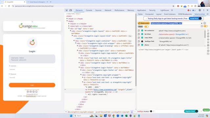The height and width of the screenshot is (118, 210).
Task: Expand the orangehrm-login-branding div node
Action: [x=77, y=46]
